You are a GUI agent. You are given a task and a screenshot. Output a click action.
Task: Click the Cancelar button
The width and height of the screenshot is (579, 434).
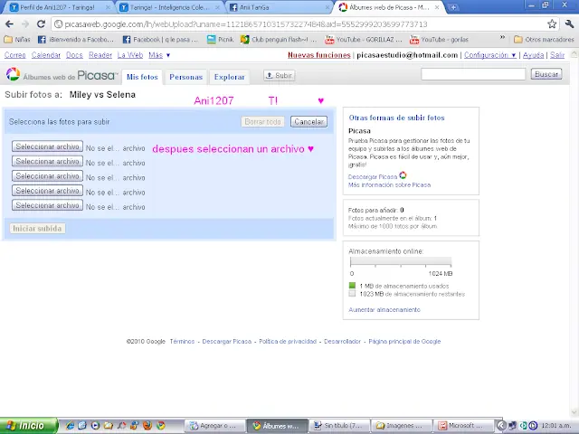point(308,122)
